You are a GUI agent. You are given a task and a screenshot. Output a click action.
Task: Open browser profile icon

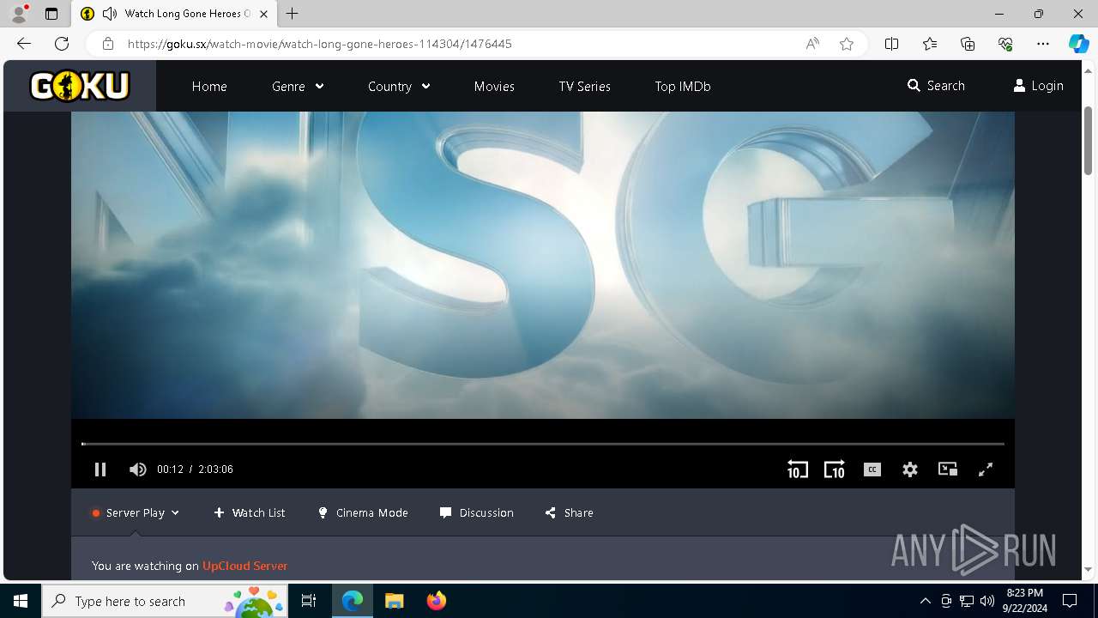(x=18, y=14)
